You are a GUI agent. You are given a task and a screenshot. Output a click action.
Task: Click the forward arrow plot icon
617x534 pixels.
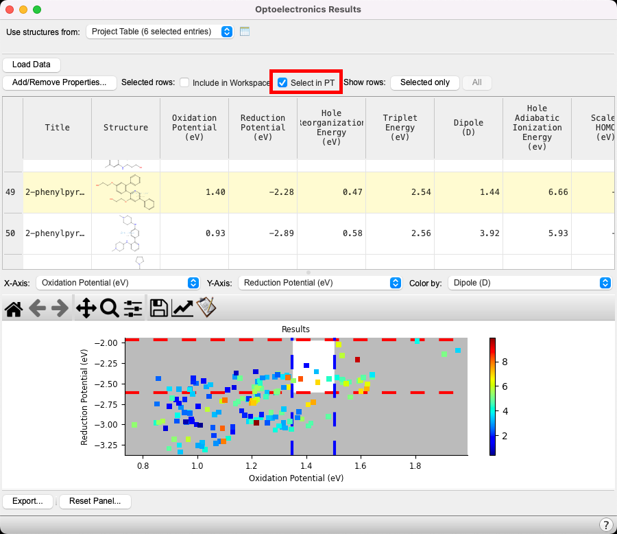point(60,308)
